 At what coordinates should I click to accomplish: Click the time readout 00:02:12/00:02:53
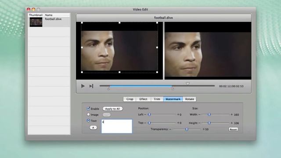pyautogui.click(x=231, y=86)
